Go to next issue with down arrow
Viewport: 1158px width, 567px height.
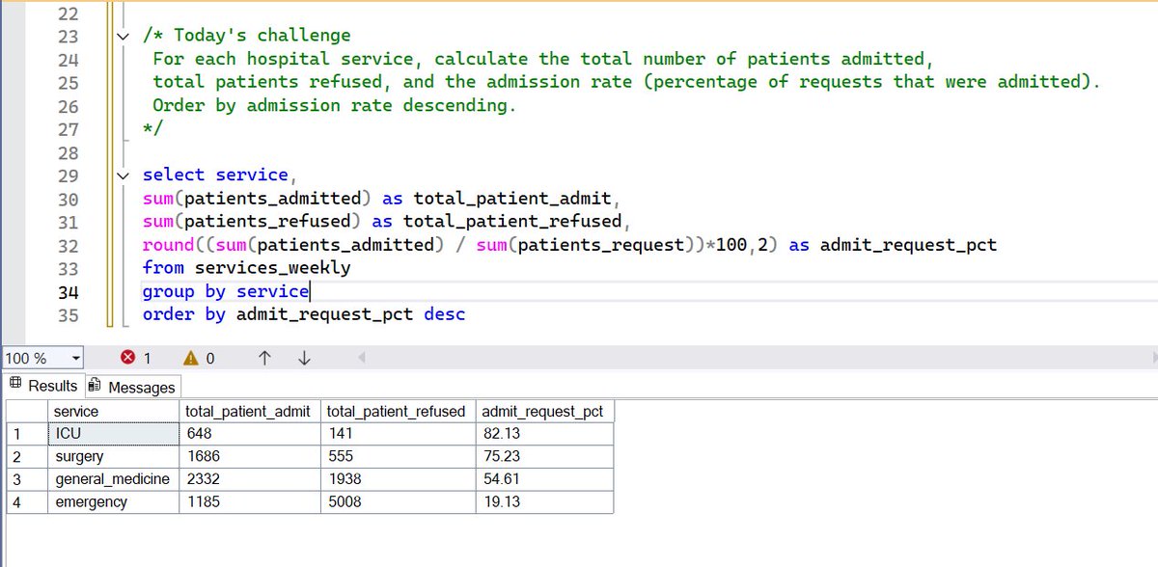click(x=304, y=358)
